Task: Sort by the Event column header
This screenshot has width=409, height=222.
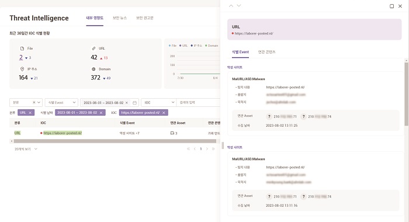Action: (127, 123)
